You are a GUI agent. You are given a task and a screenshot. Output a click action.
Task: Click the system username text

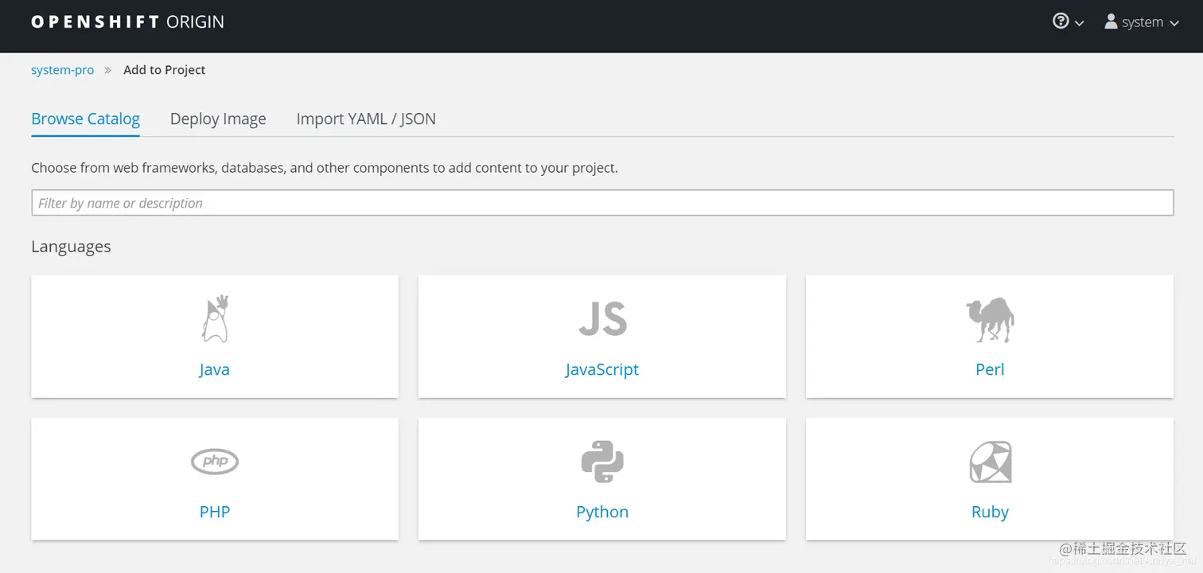(1143, 22)
